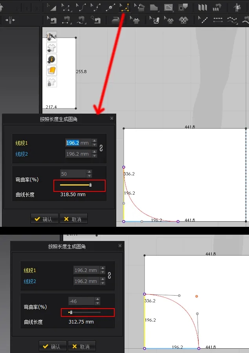Select the Internal Rectangle tool
Viewport: 249px width, 353px height.
(x=168, y=7)
